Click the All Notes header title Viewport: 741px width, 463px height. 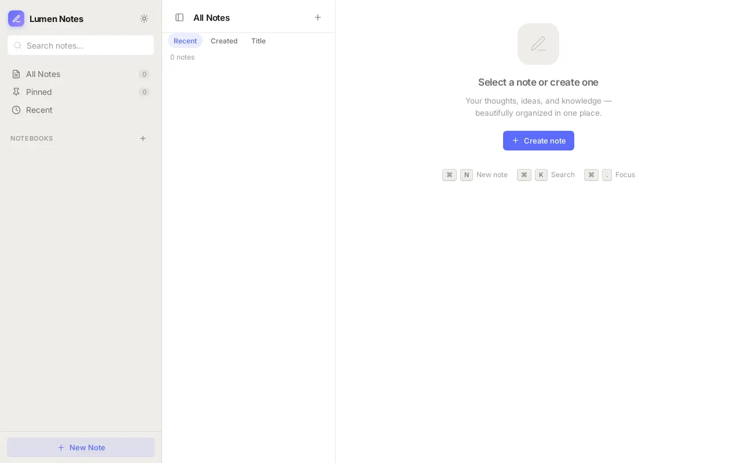[x=211, y=17]
